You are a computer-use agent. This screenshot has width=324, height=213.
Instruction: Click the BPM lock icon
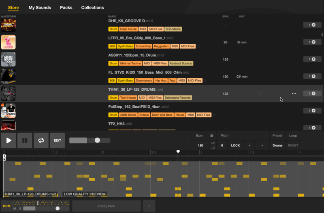(211, 136)
